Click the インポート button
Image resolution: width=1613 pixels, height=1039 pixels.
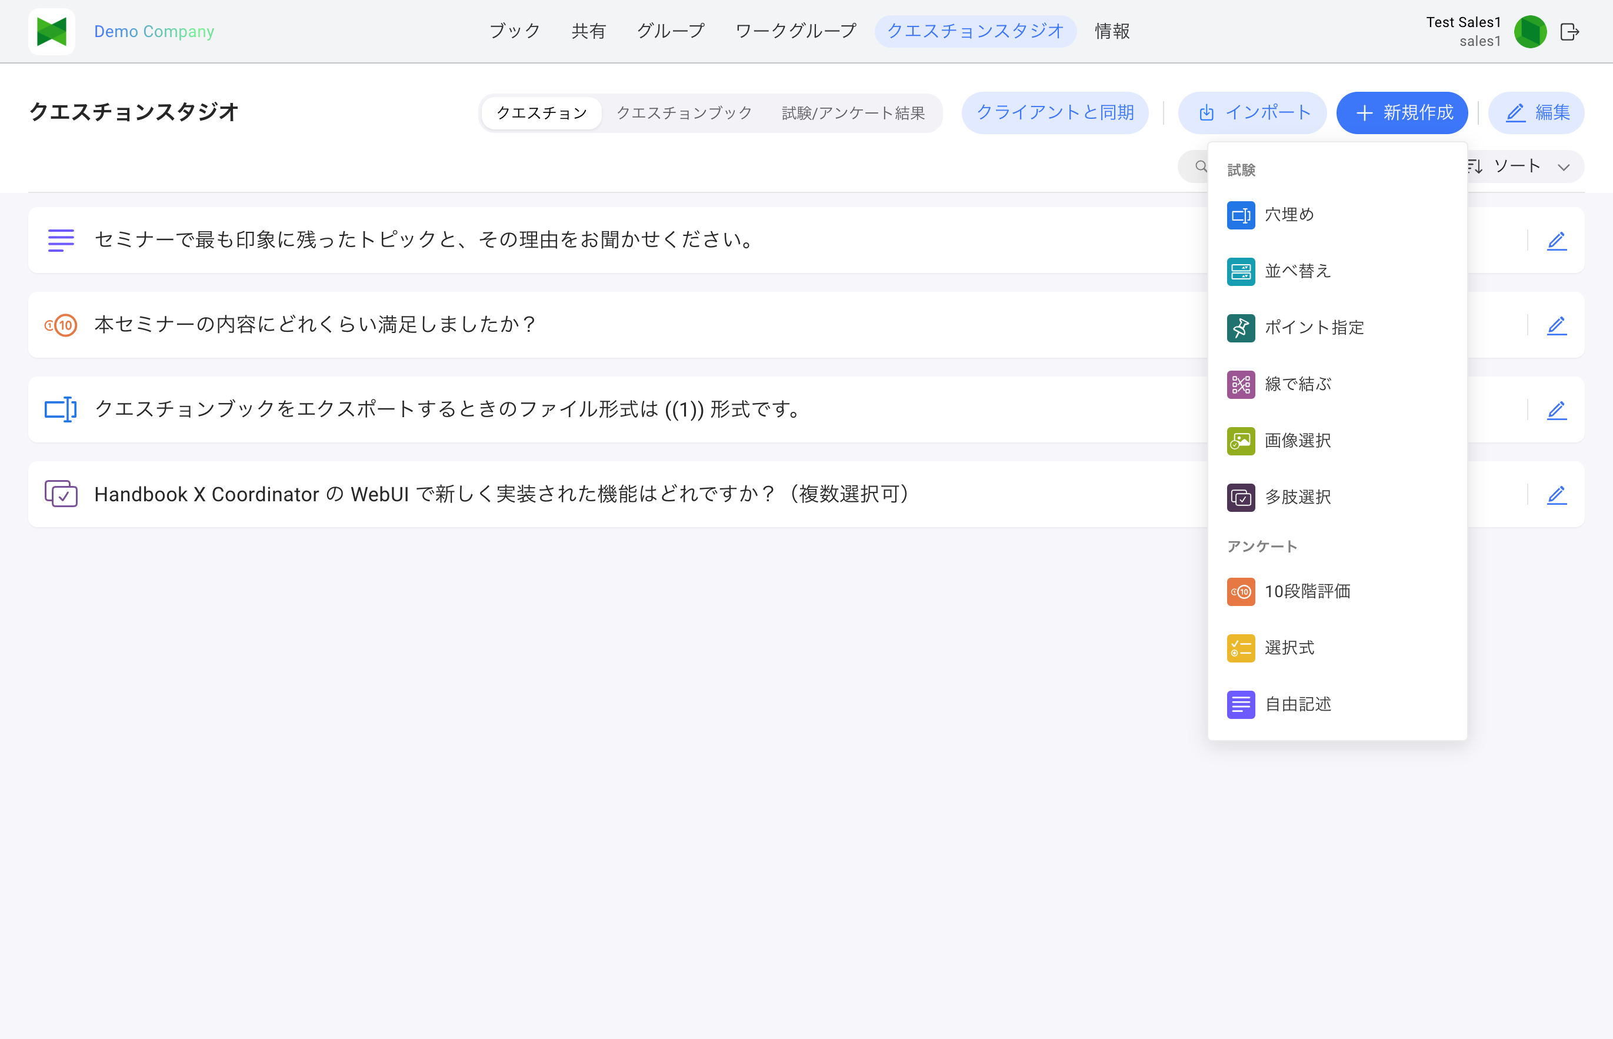click(1252, 113)
